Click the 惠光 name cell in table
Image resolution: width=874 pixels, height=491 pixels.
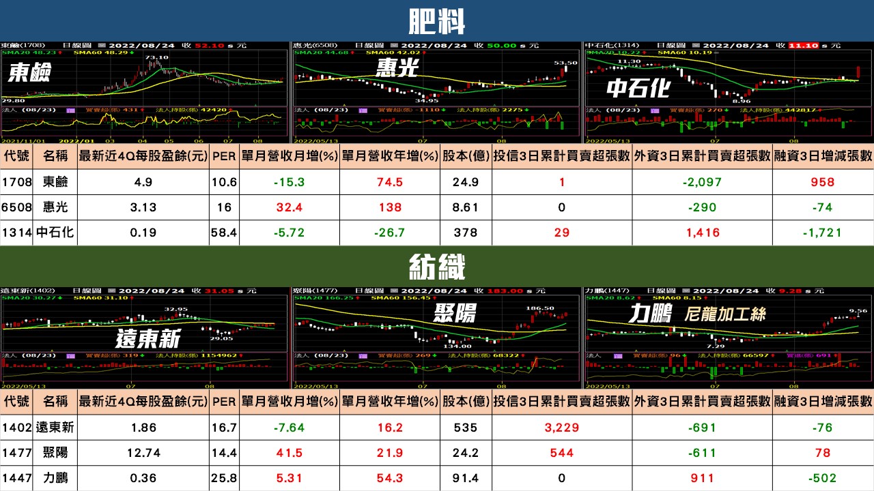pyautogui.click(x=55, y=207)
